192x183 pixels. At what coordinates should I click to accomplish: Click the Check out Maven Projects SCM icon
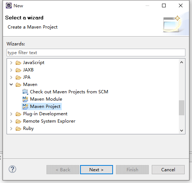tap(25, 92)
